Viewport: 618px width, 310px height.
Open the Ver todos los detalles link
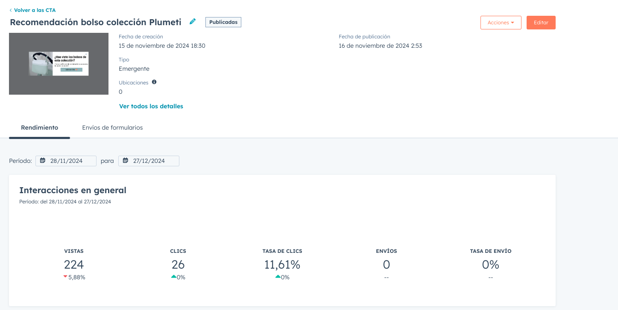tap(151, 106)
